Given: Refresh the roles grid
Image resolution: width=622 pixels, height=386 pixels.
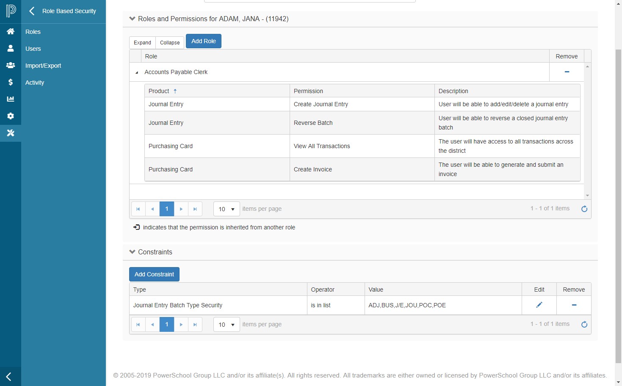Looking at the screenshot, I should coord(584,209).
